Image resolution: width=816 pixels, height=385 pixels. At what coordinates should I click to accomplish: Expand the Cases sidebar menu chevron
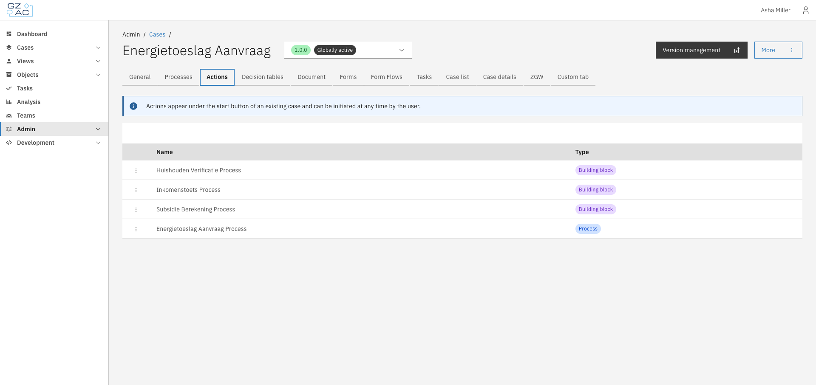tap(98, 48)
